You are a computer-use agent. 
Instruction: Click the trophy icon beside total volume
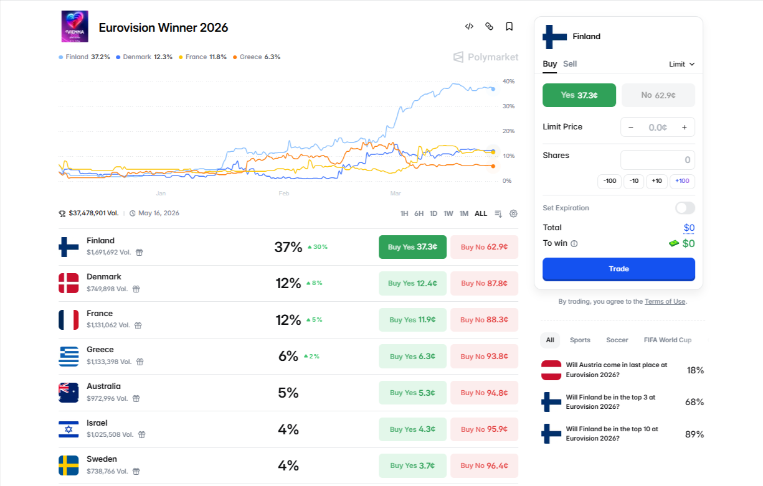coord(62,213)
